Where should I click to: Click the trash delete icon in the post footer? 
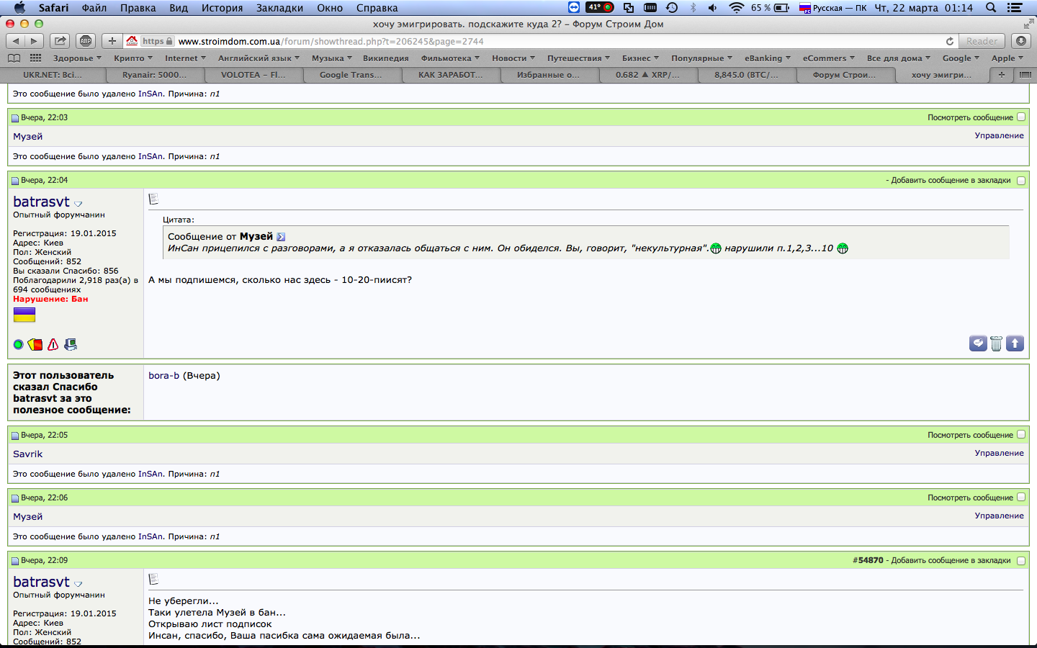tap(996, 343)
